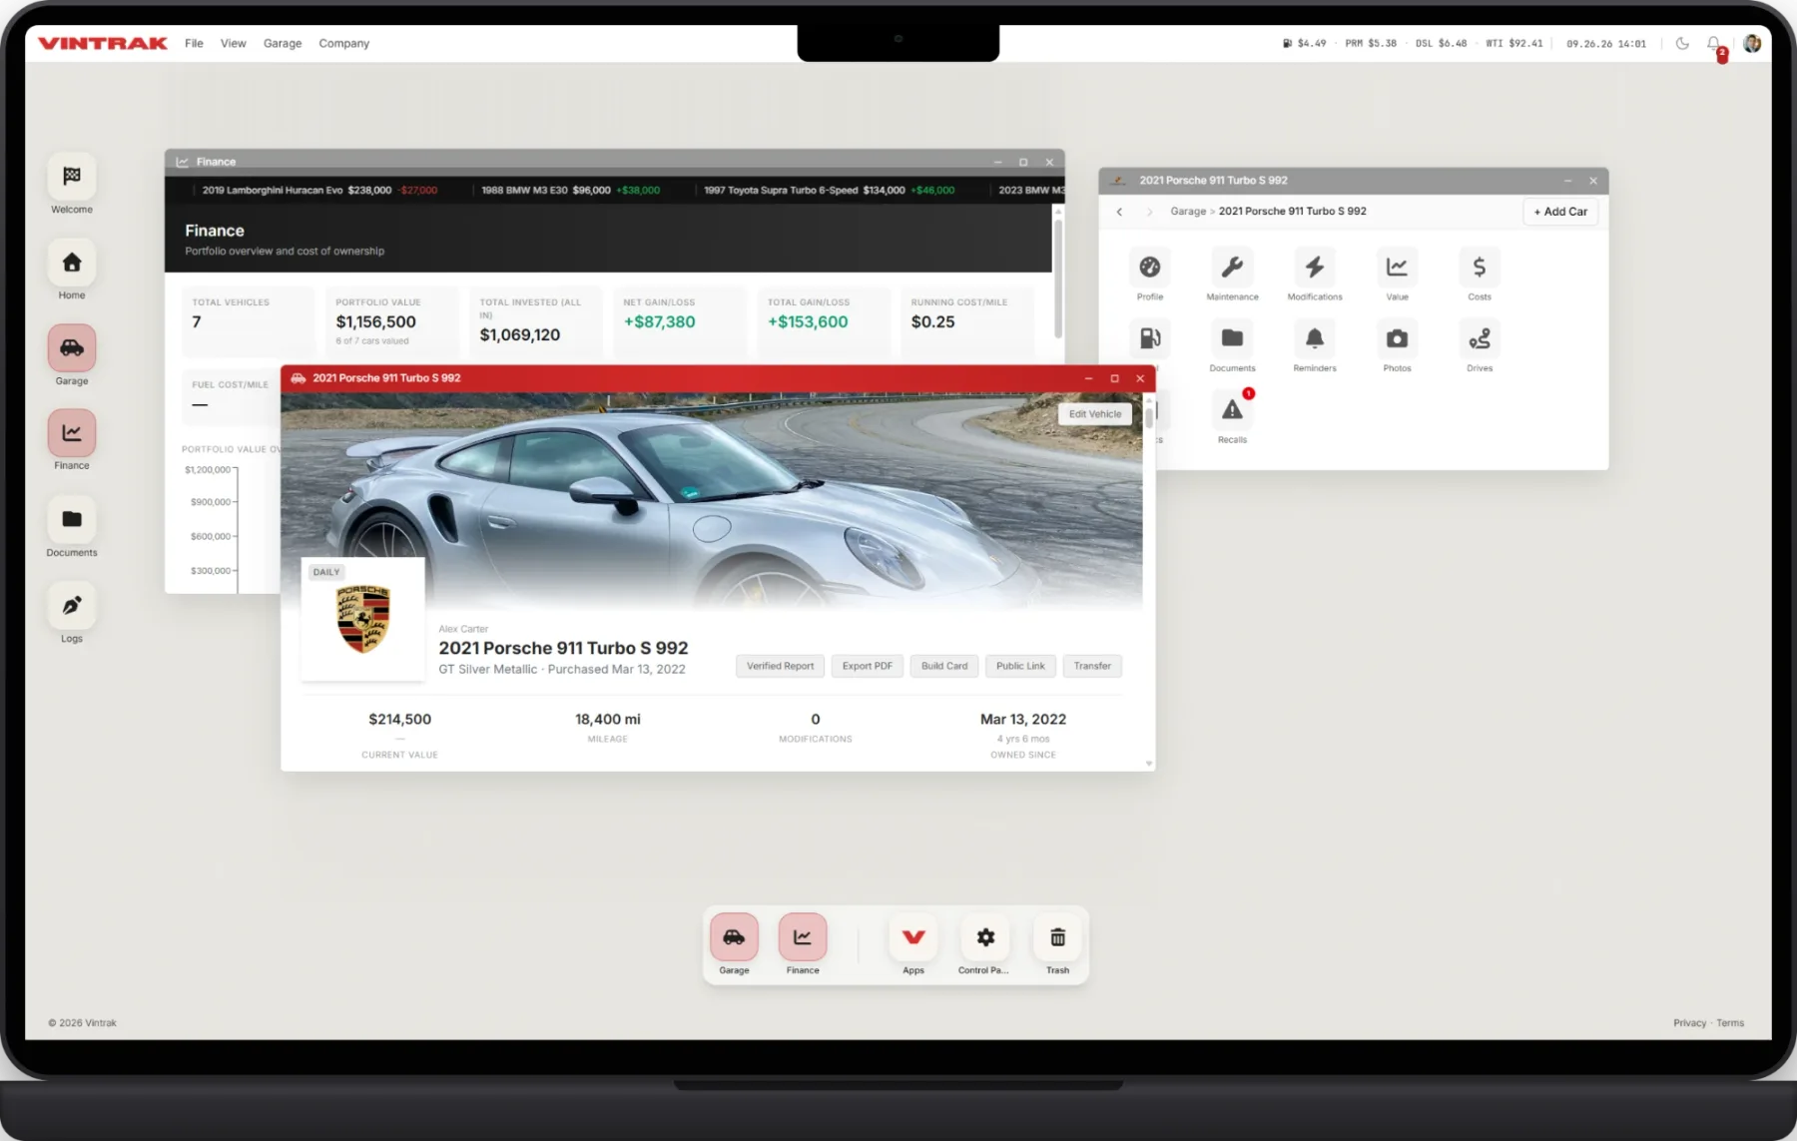The image size is (1797, 1141).
Task: Click the Terms footer link
Action: pyautogui.click(x=1730, y=1023)
